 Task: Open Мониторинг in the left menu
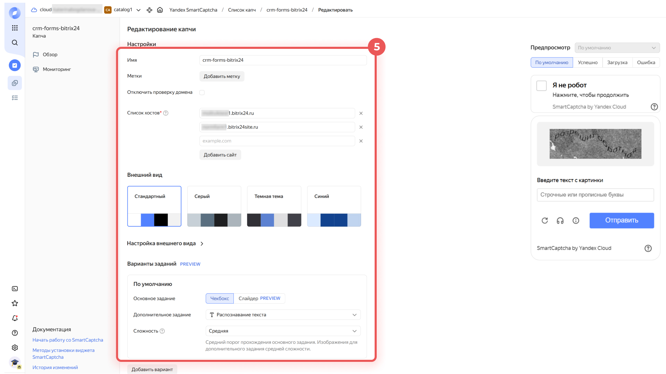(x=57, y=69)
